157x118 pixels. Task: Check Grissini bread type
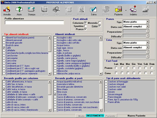[106, 92]
